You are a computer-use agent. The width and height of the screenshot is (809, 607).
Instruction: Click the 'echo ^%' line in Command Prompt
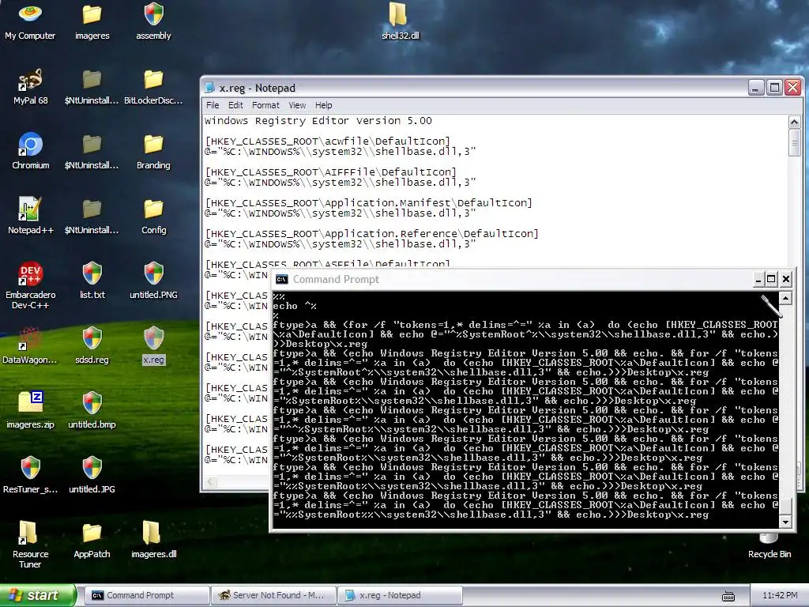tap(295, 306)
